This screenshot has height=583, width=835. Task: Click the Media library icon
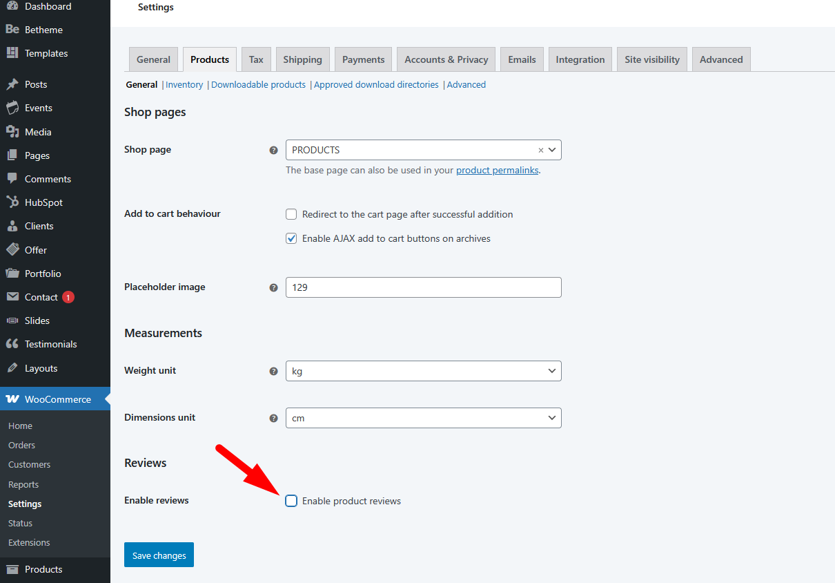(x=12, y=132)
